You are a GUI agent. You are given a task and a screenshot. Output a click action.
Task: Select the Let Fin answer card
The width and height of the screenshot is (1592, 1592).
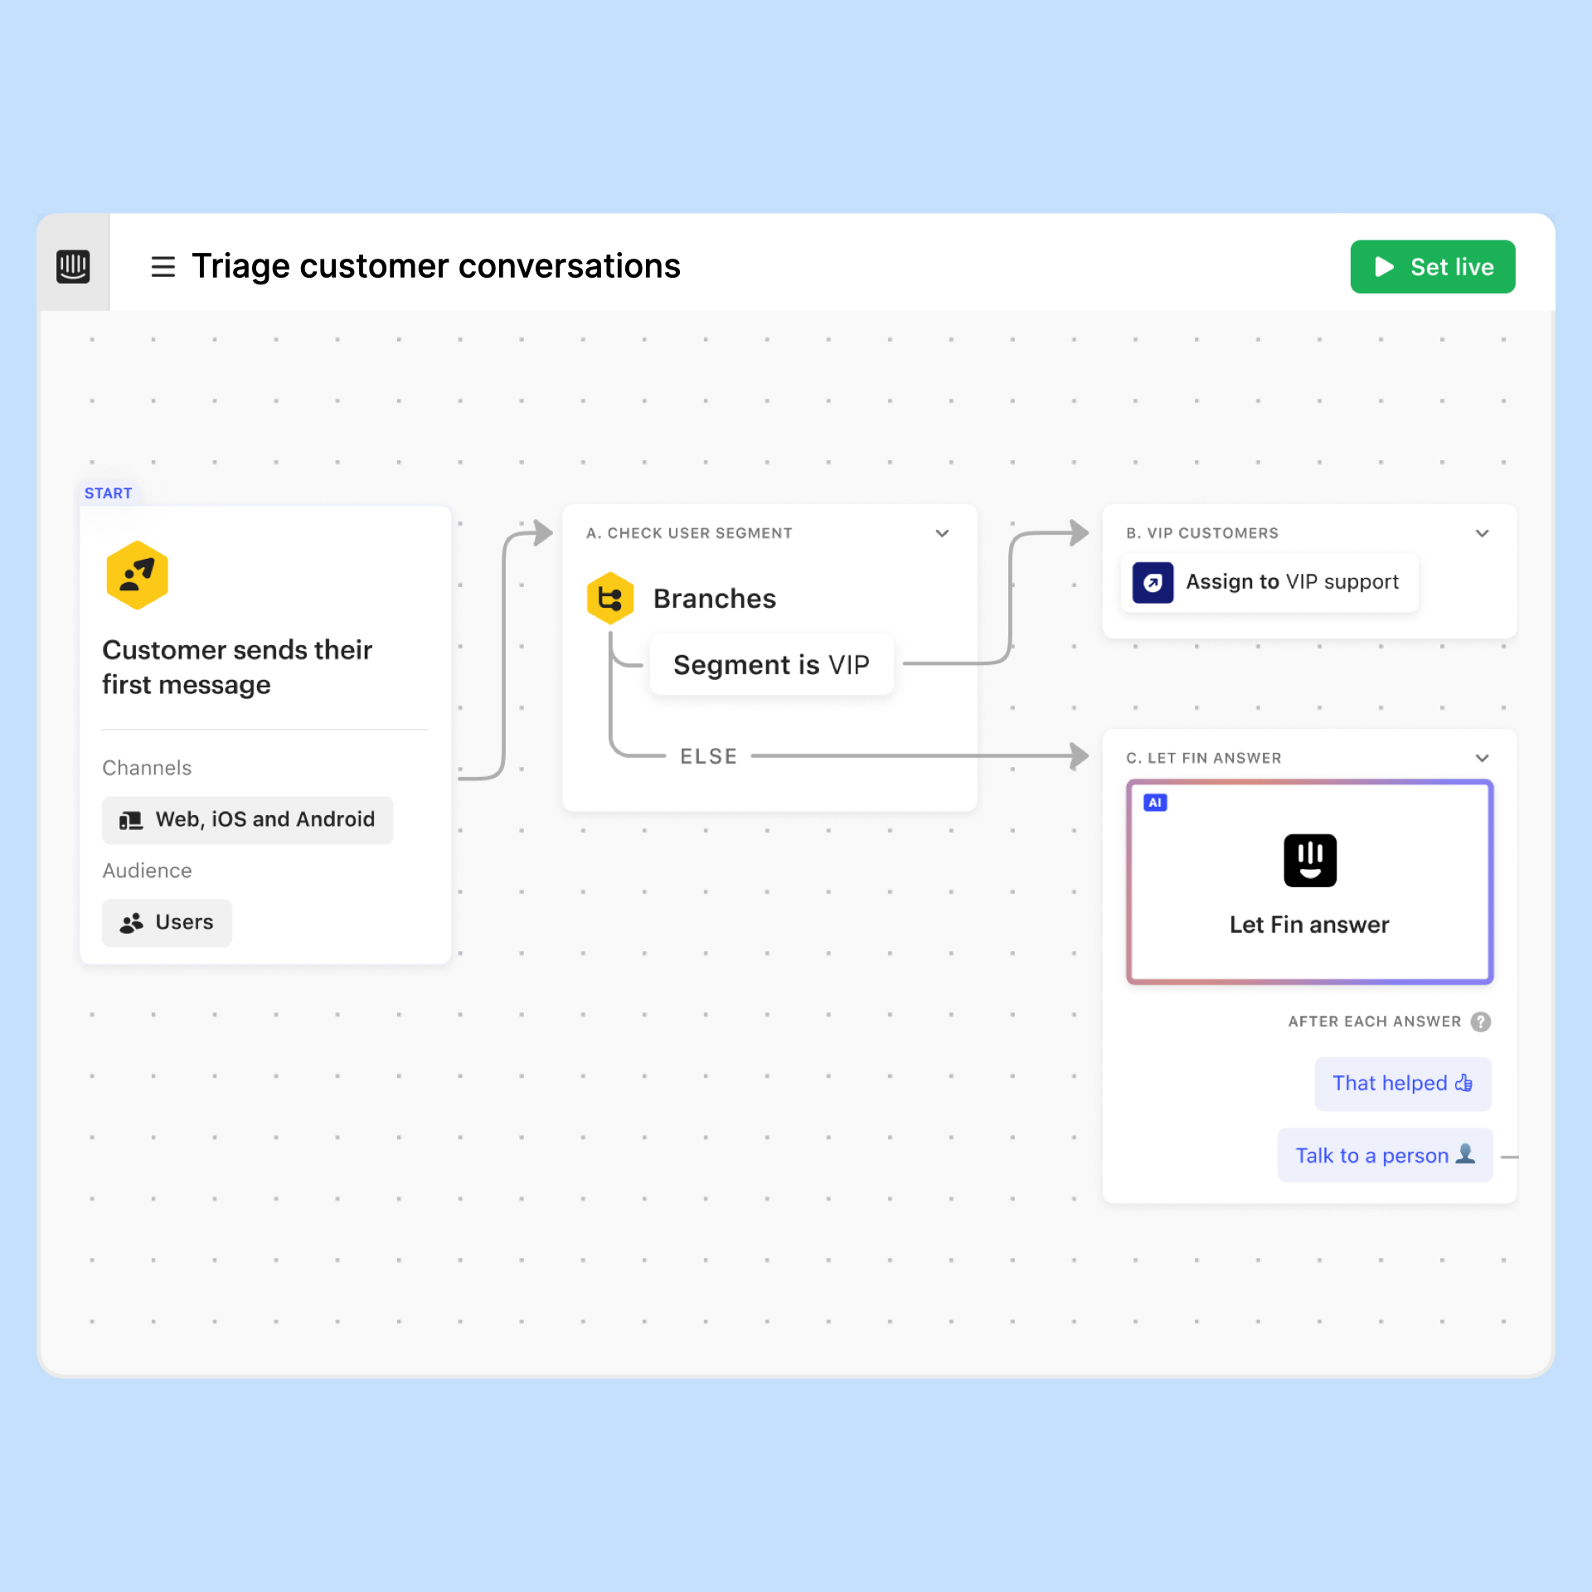[1309, 924]
